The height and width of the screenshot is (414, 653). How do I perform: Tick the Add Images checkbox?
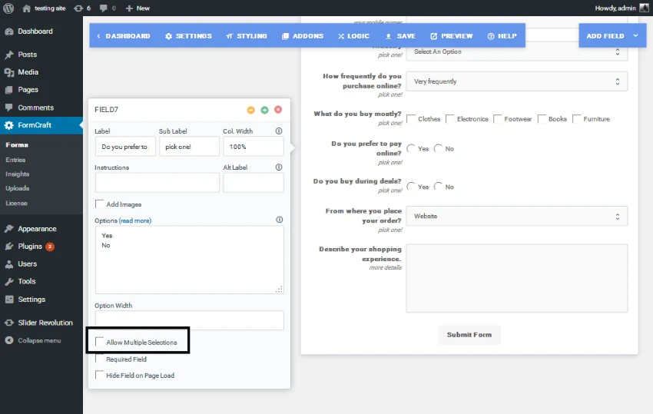pos(100,204)
